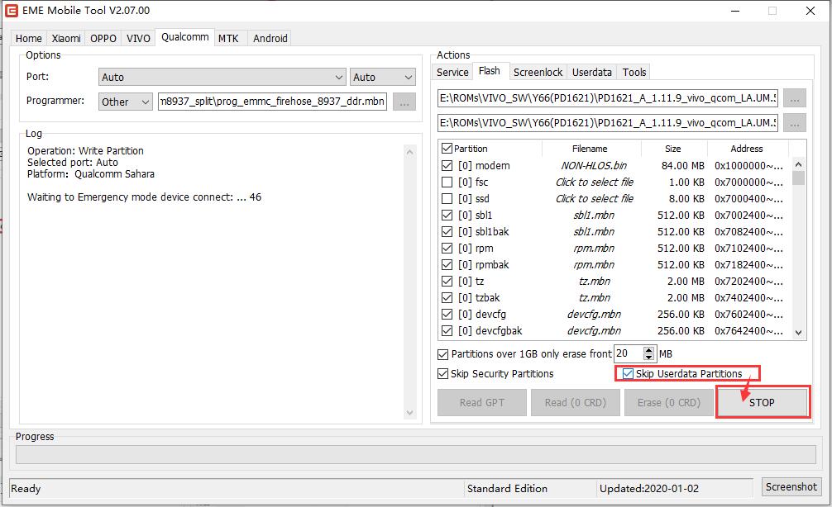Click the Log scrollbar down arrow
The image size is (832, 507).
pyautogui.click(x=409, y=413)
